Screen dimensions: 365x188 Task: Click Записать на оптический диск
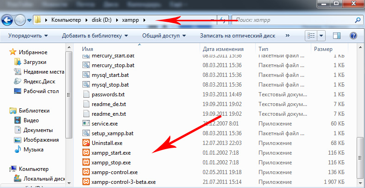tap(238, 36)
